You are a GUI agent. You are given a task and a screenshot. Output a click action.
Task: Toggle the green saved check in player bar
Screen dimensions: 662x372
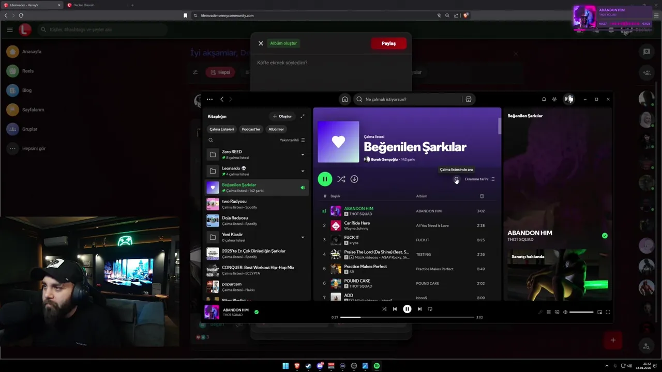tap(257, 312)
